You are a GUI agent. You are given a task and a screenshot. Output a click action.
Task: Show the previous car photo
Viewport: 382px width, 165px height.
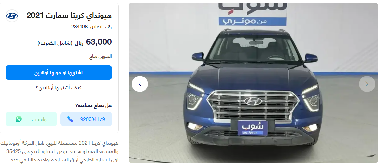140,84
